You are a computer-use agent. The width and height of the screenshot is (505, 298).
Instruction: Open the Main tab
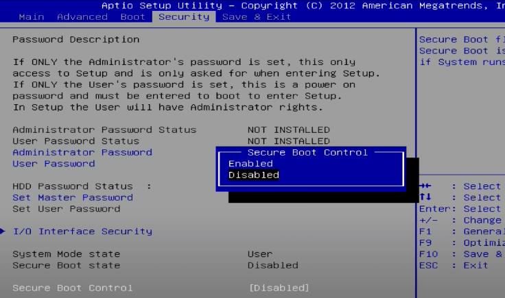[32, 16]
